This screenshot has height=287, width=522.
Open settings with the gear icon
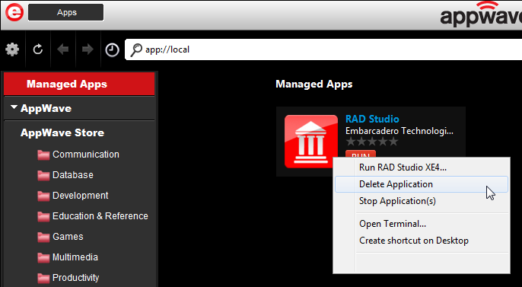12,49
